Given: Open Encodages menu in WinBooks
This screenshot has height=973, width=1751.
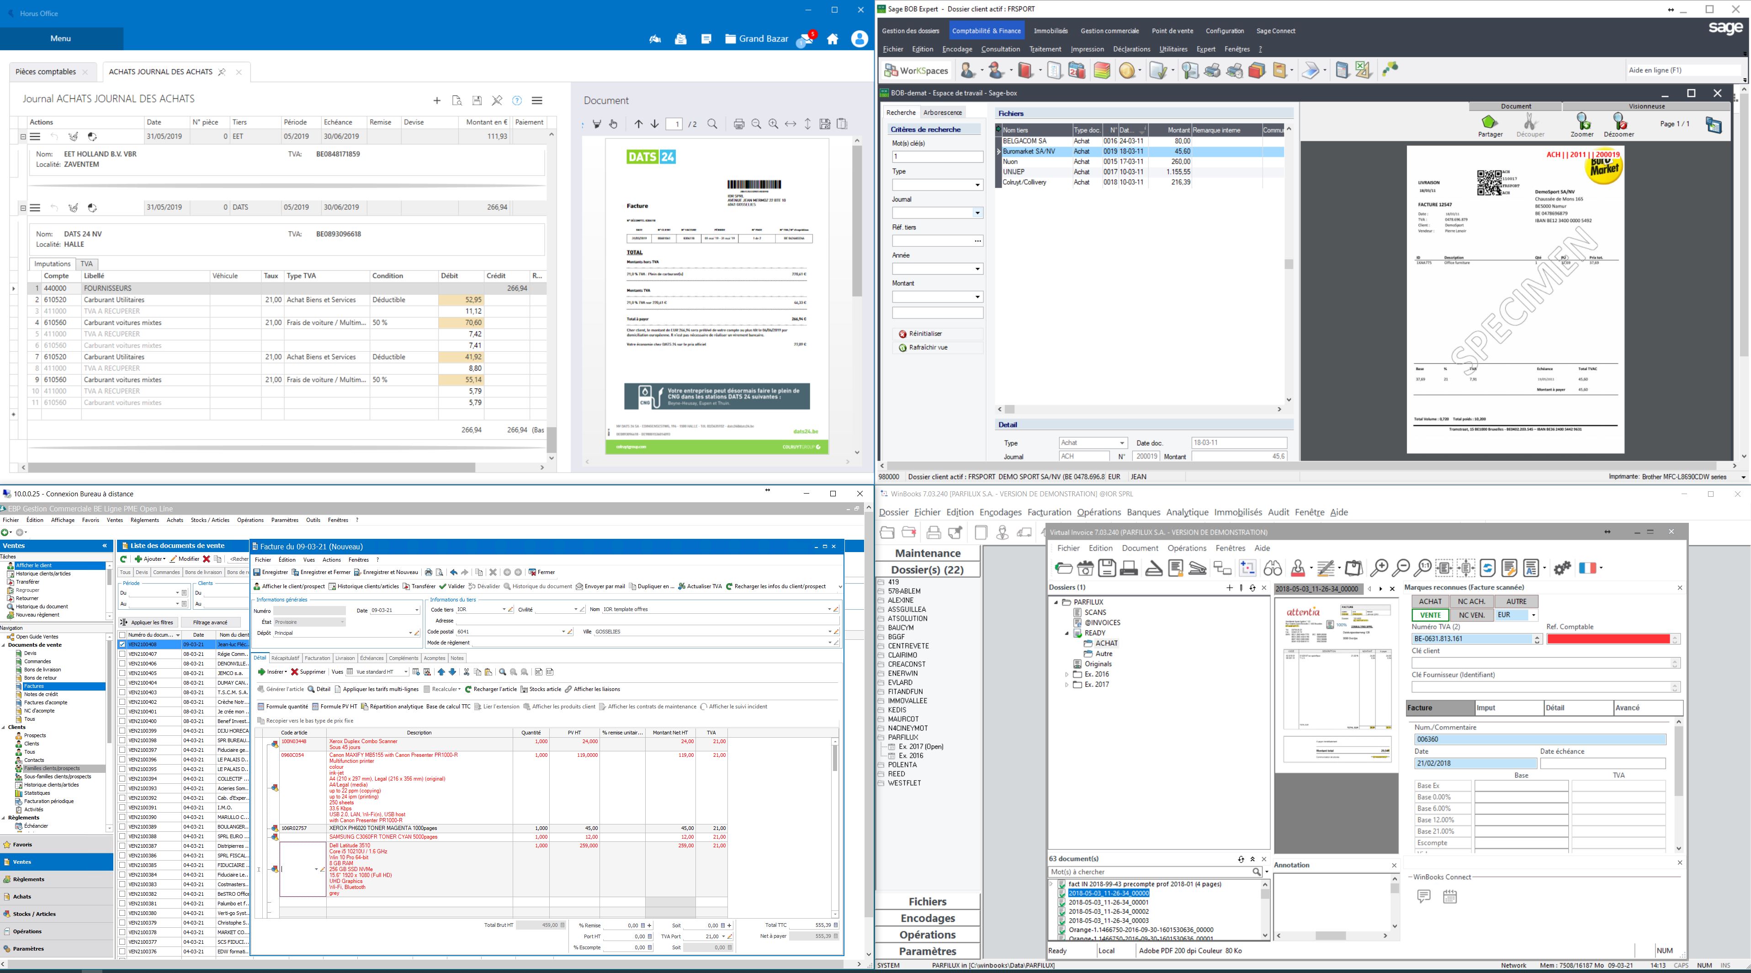Looking at the screenshot, I should pyautogui.click(x=1001, y=513).
